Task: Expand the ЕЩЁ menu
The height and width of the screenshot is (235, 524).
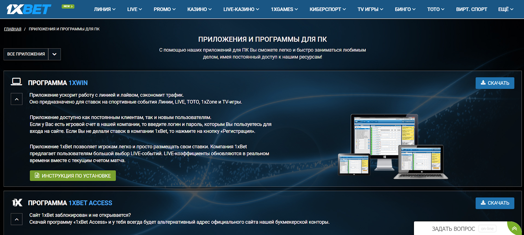Action: point(506,9)
